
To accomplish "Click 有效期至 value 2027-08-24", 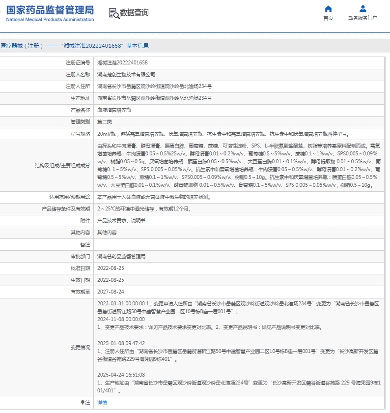I will pyautogui.click(x=111, y=292).
